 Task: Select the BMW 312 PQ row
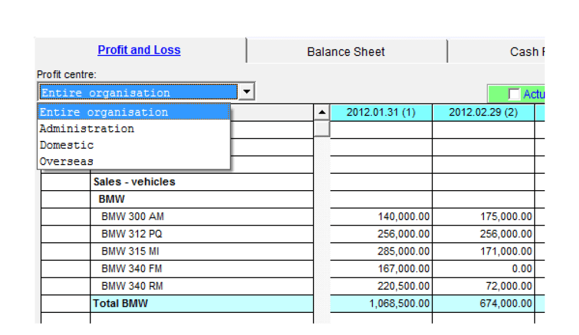[132, 234]
